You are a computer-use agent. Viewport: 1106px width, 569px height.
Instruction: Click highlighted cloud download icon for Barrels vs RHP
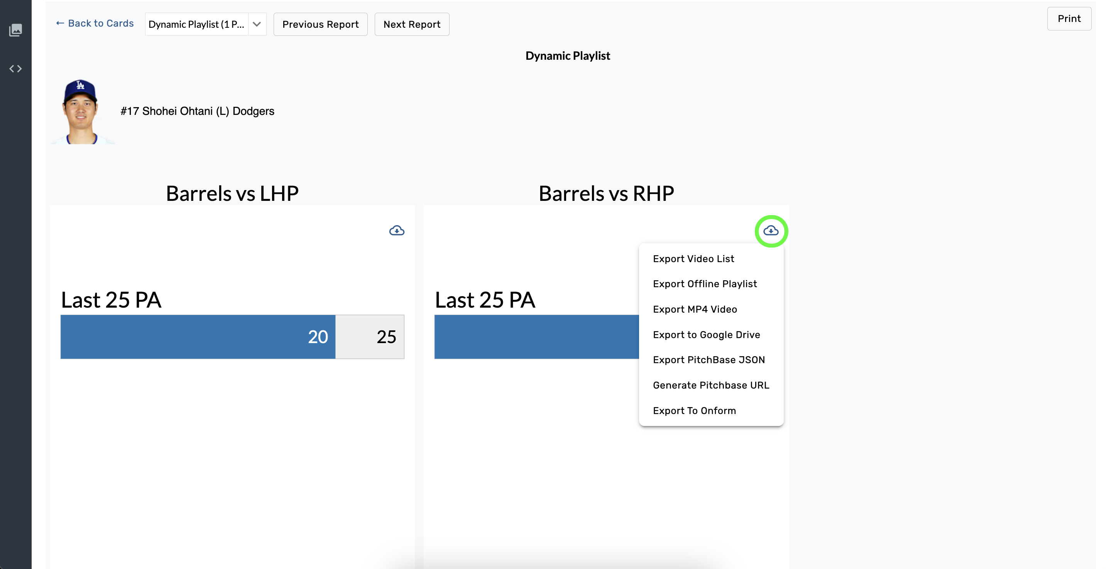(x=771, y=231)
